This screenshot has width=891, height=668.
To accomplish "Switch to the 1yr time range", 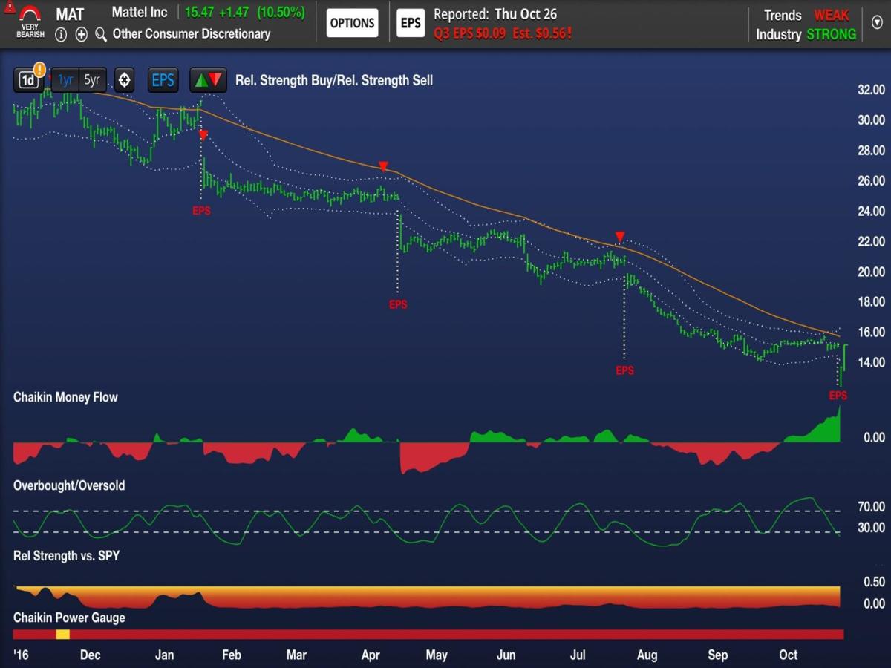I will click(x=65, y=80).
